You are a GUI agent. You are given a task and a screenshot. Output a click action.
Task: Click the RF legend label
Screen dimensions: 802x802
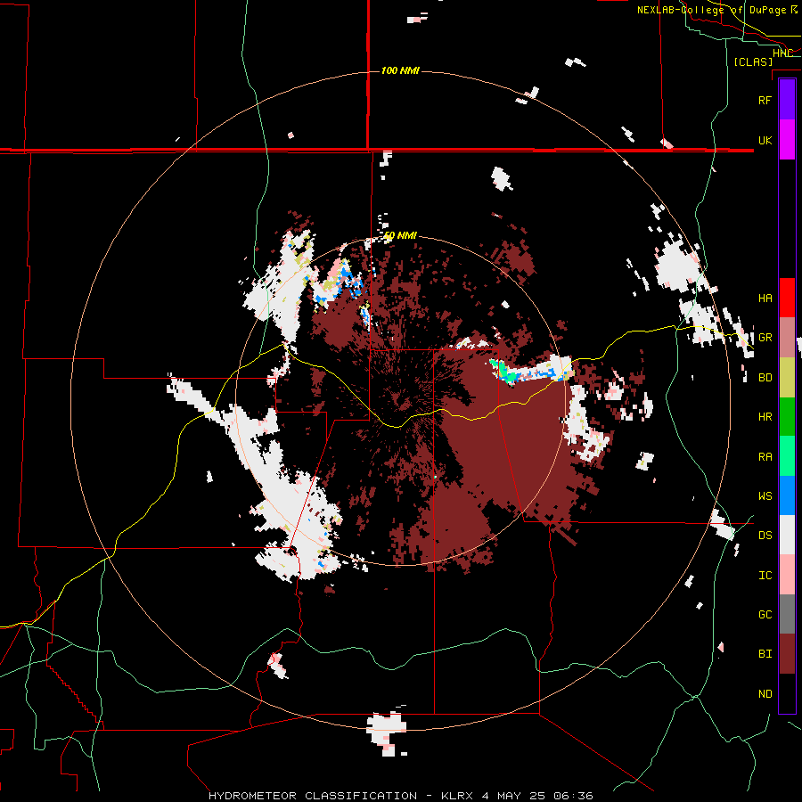(x=765, y=100)
